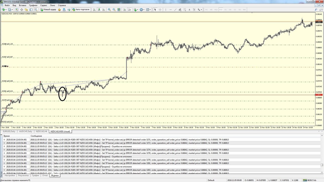Expand the Profiles dropdown arrow
The image size is (324, 182).
click(x=12, y=10)
